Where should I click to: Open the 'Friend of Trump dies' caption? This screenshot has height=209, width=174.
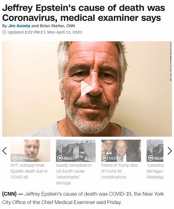[119, 171]
